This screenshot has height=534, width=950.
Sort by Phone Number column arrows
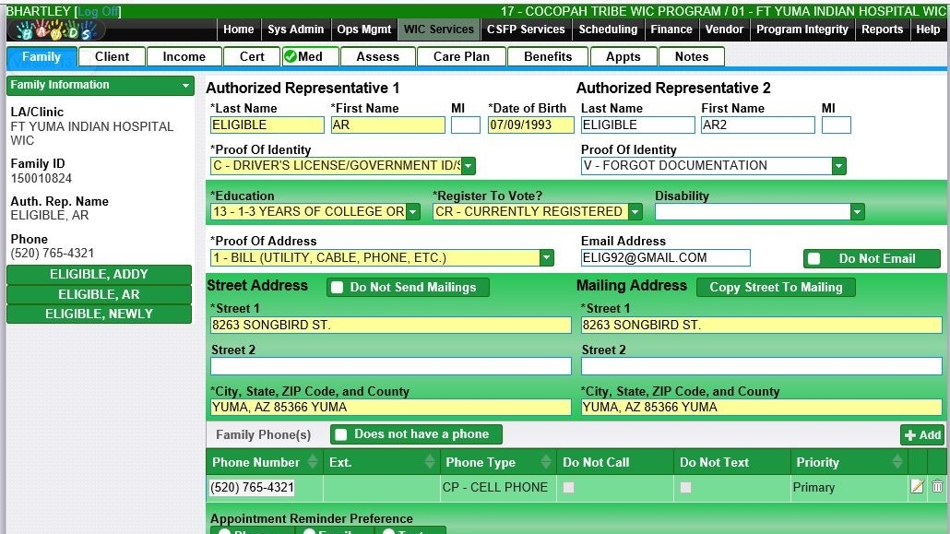[x=312, y=462]
